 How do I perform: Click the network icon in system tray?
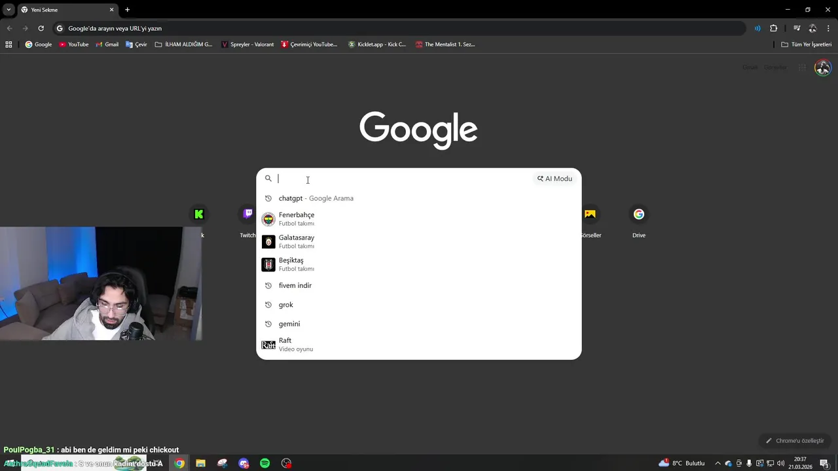click(771, 463)
